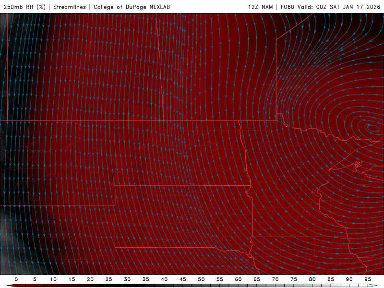Image resolution: width=384 pixels, height=288 pixels.
Task: Select the 85 label on the color scale
Action: (331, 279)
